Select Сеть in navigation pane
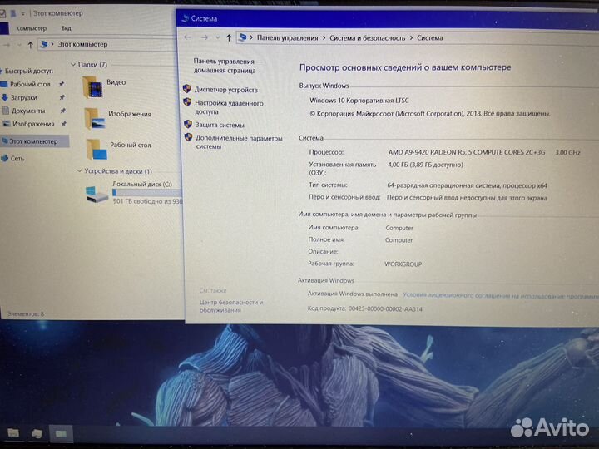The height and width of the screenshot is (449, 599). 17,159
